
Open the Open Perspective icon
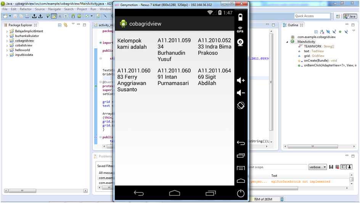pos(338,16)
